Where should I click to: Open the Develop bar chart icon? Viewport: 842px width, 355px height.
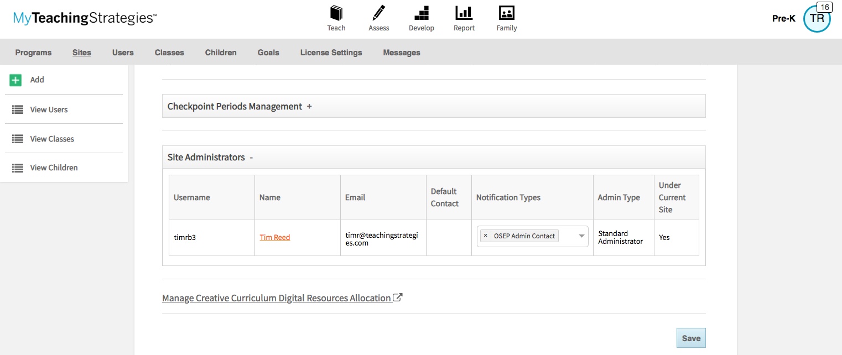(x=422, y=14)
